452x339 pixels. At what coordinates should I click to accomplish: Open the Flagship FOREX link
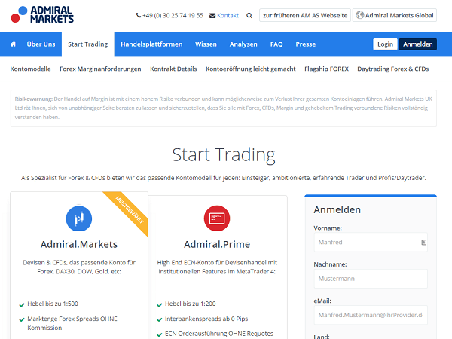click(x=326, y=69)
